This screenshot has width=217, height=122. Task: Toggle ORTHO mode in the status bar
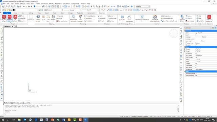[159, 117]
